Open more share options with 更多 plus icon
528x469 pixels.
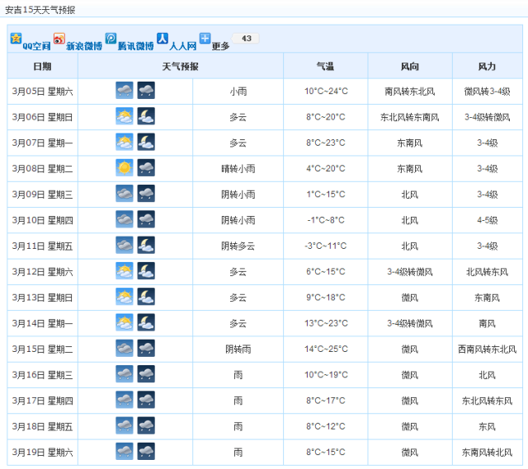[x=205, y=38]
